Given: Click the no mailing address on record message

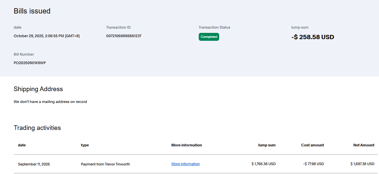Looking at the screenshot, I should [x=50, y=102].
